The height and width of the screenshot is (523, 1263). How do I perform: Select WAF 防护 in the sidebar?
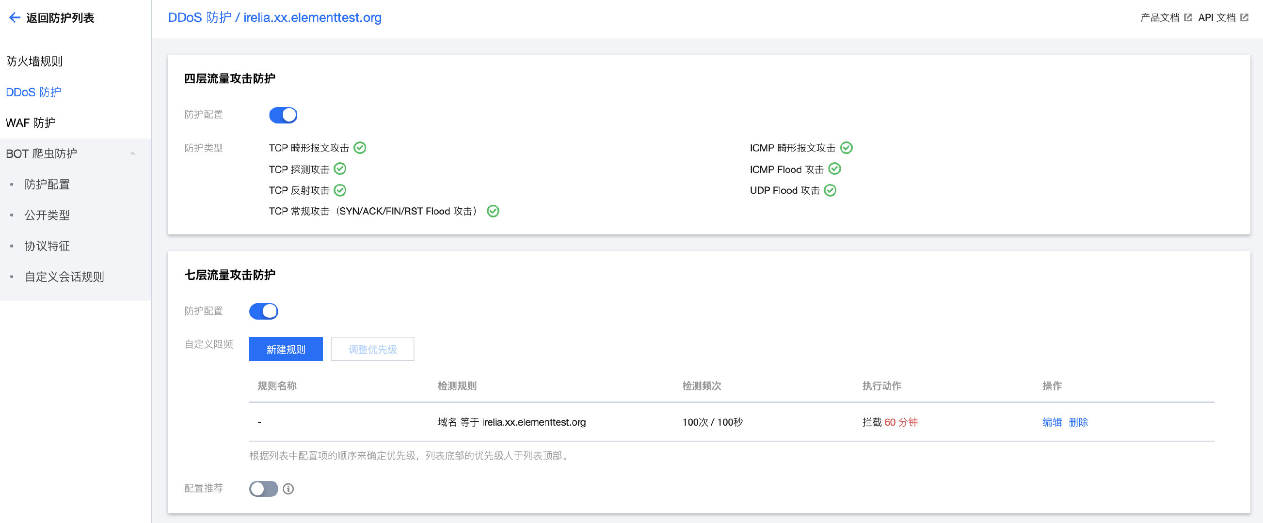click(x=31, y=123)
